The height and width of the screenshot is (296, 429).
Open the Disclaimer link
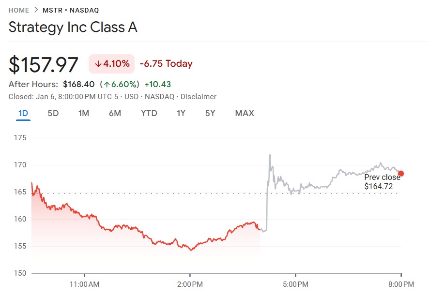198,97
